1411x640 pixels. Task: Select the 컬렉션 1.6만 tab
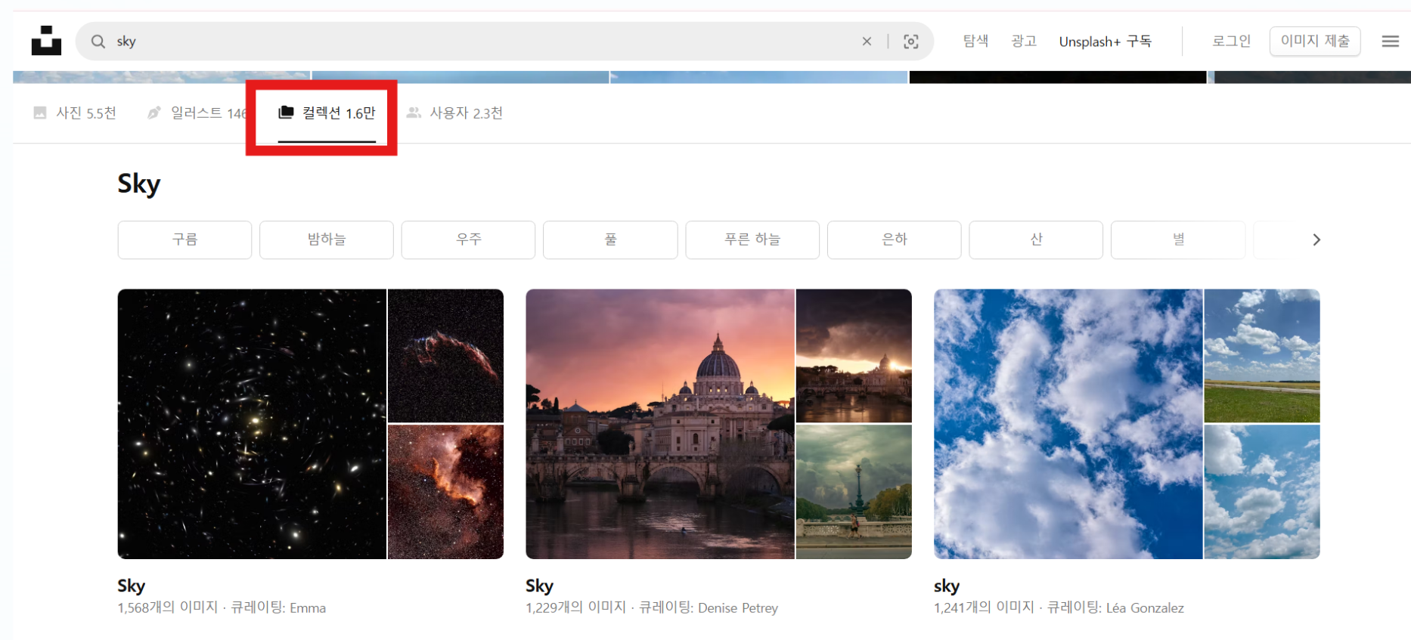(327, 113)
